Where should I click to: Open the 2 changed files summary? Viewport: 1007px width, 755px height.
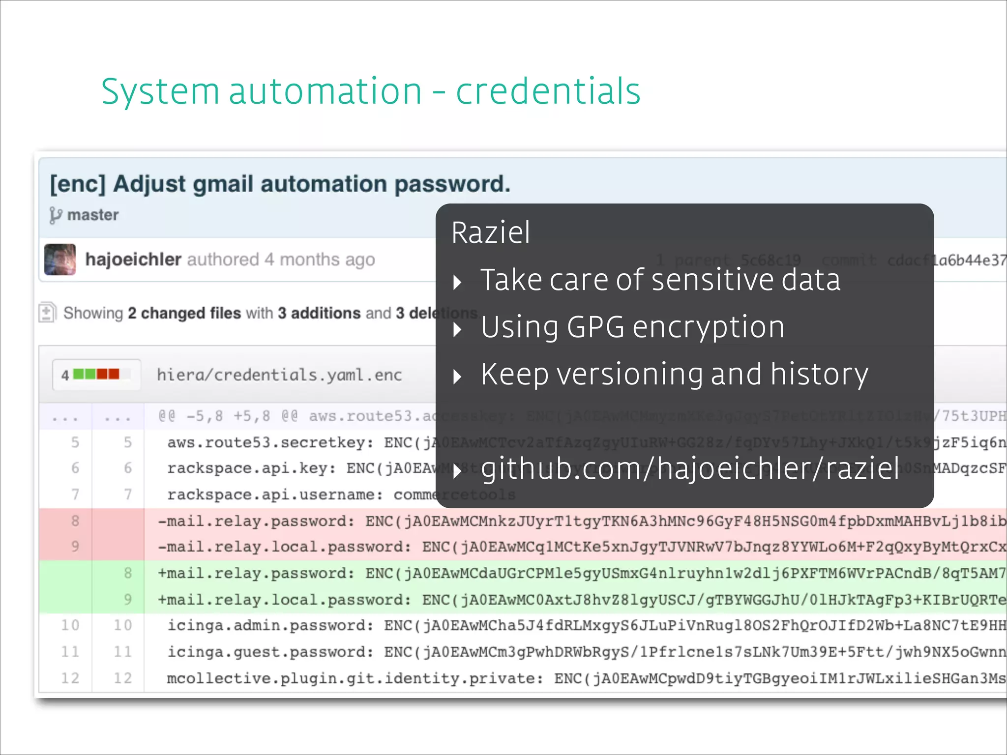pos(184,313)
